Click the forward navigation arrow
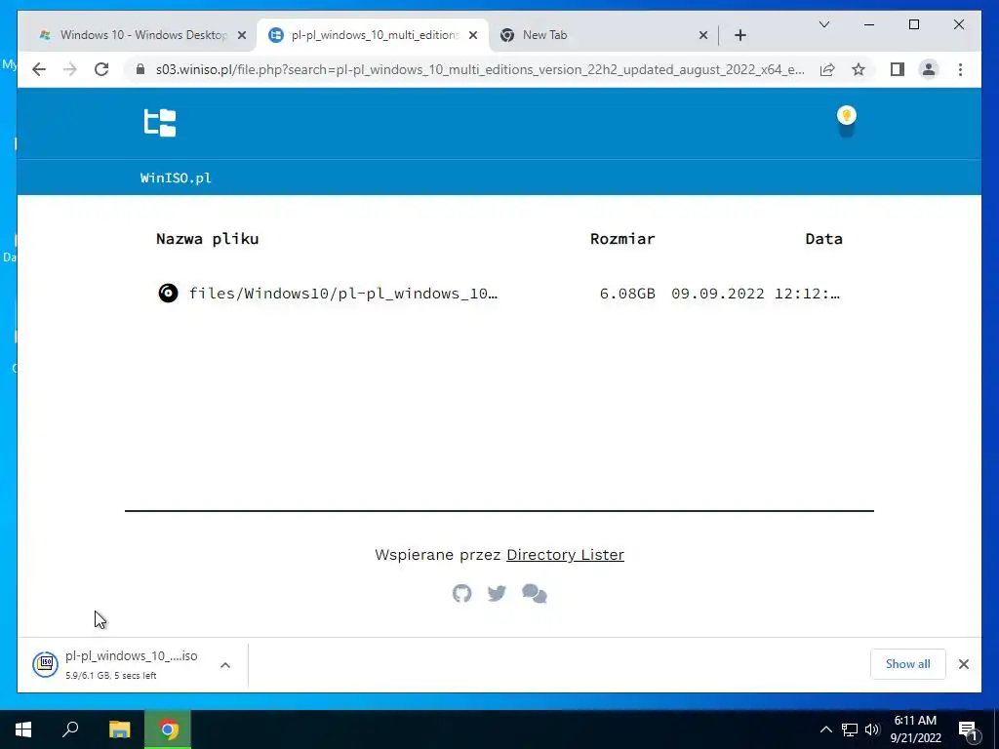Viewport: 999px width, 749px height. tap(70, 69)
